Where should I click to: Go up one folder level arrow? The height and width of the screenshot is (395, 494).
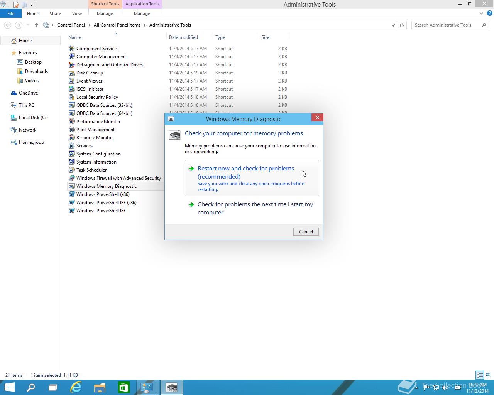37,25
